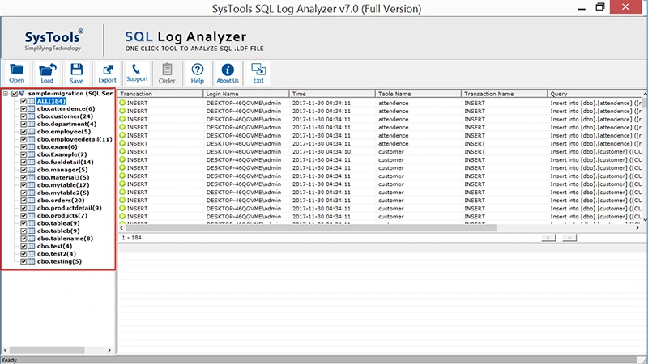The height and width of the screenshot is (364, 648).
Task: Click the grid horizontal scrollbar thumb
Action: [x=311, y=228]
